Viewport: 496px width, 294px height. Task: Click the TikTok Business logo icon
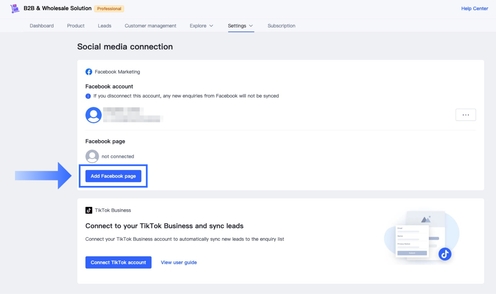pyautogui.click(x=89, y=210)
